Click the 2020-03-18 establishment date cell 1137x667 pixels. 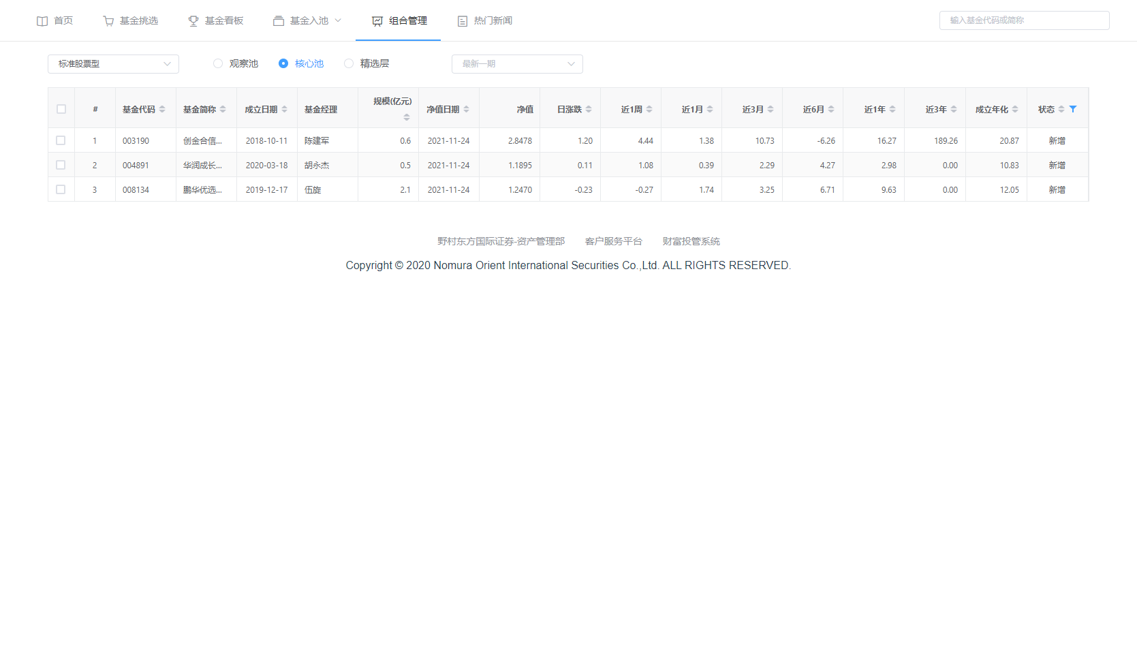[x=266, y=166]
